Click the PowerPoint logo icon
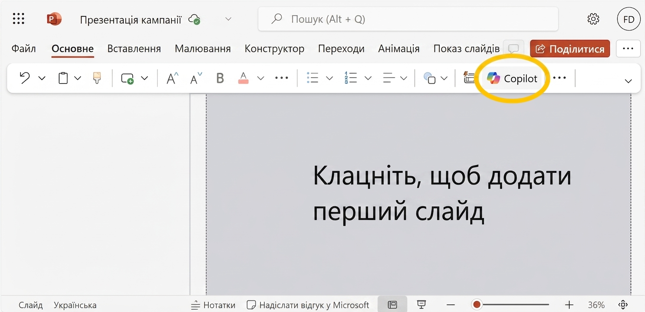This screenshot has height=312, width=645. 54,19
